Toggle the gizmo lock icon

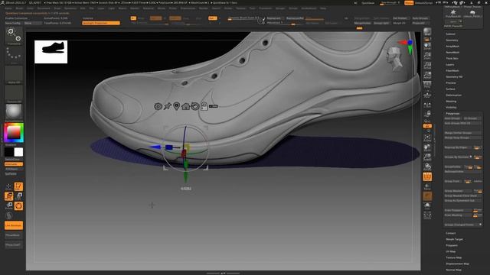coord(204,106)
